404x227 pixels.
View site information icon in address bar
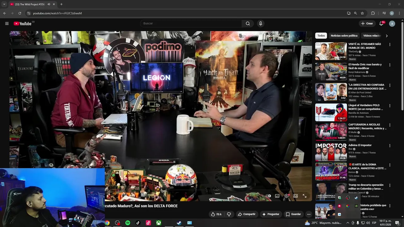pyautogui.click(x=29, y=13)
